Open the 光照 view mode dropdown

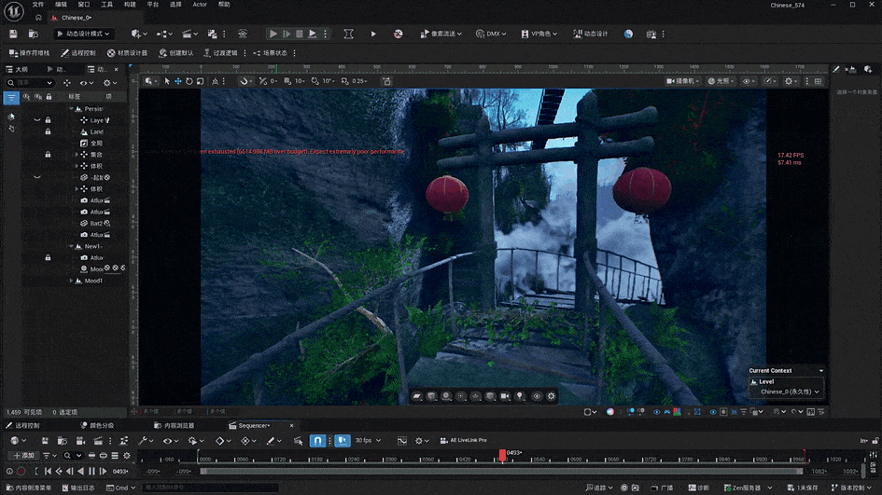[721, 81]
